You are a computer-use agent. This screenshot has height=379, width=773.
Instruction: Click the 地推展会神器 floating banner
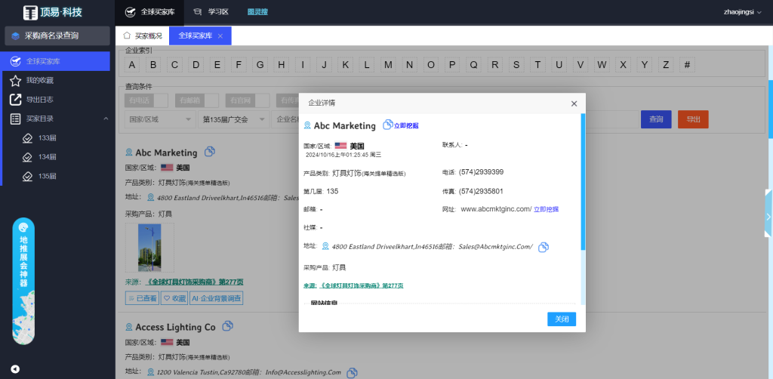point(23,281)
